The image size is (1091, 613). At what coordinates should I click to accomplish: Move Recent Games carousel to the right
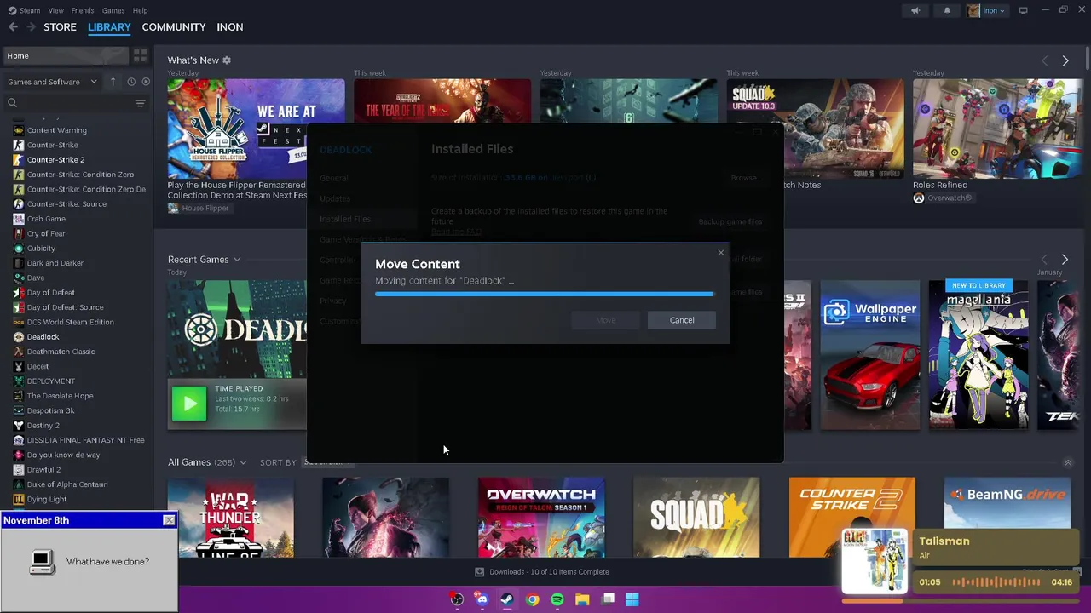pos(1065,259)
